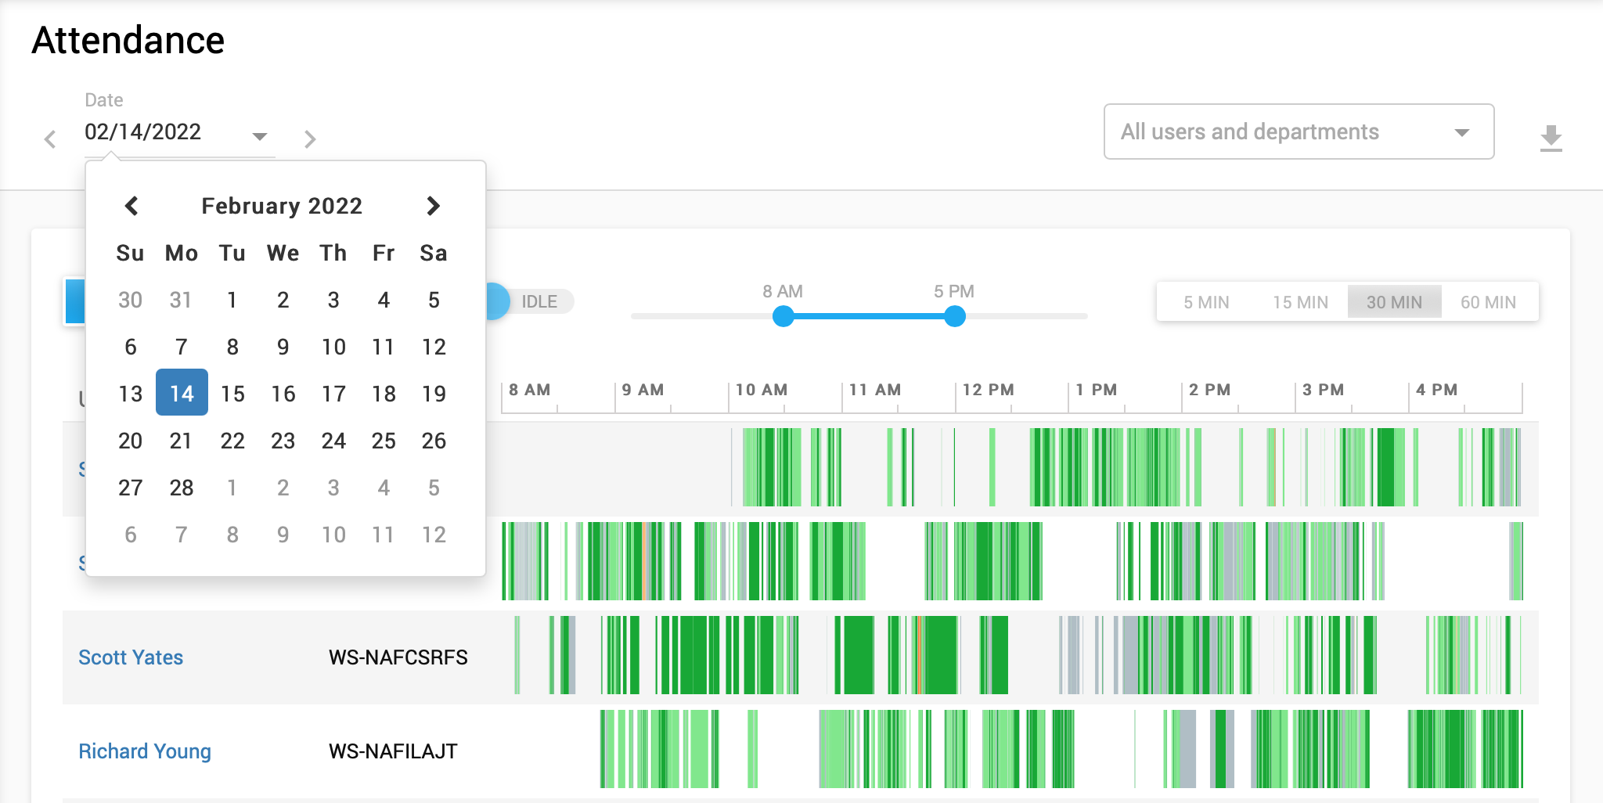Navigate to March with calendar forward arrow
Viewport: 1603px width, 803px height.
point(434,205)
